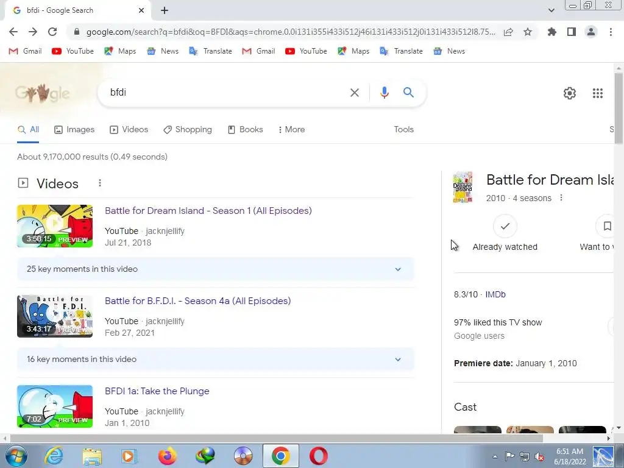Click the muted volume tray icon
The image size is (624, 468).
tap(540, 456)
